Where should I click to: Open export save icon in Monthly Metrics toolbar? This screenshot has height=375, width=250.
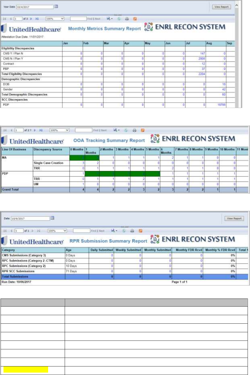(109, 19)
